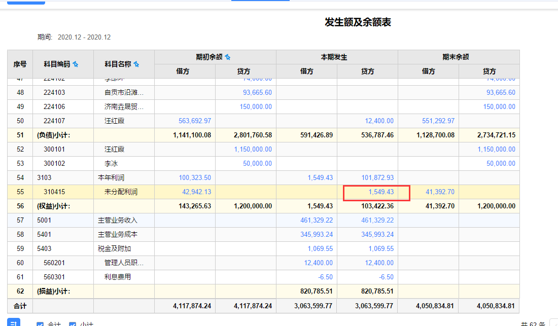The width and height of the screenshot is (558, 326).
Task: Open ending credit 1,150,000.00 for account 300101
Action: (496, 150)
